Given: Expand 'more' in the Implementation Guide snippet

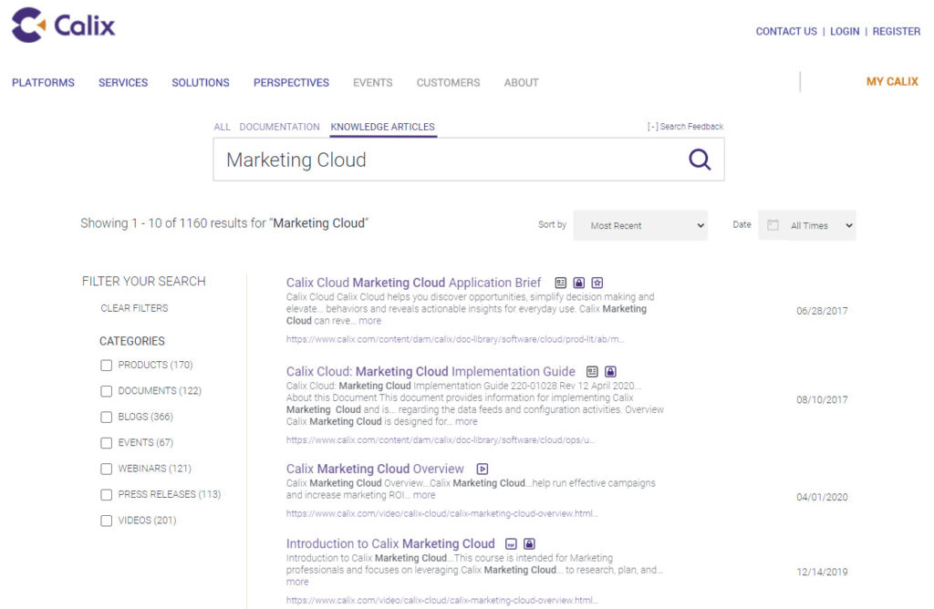Looking at the screenshot, I should click(466, 421).
